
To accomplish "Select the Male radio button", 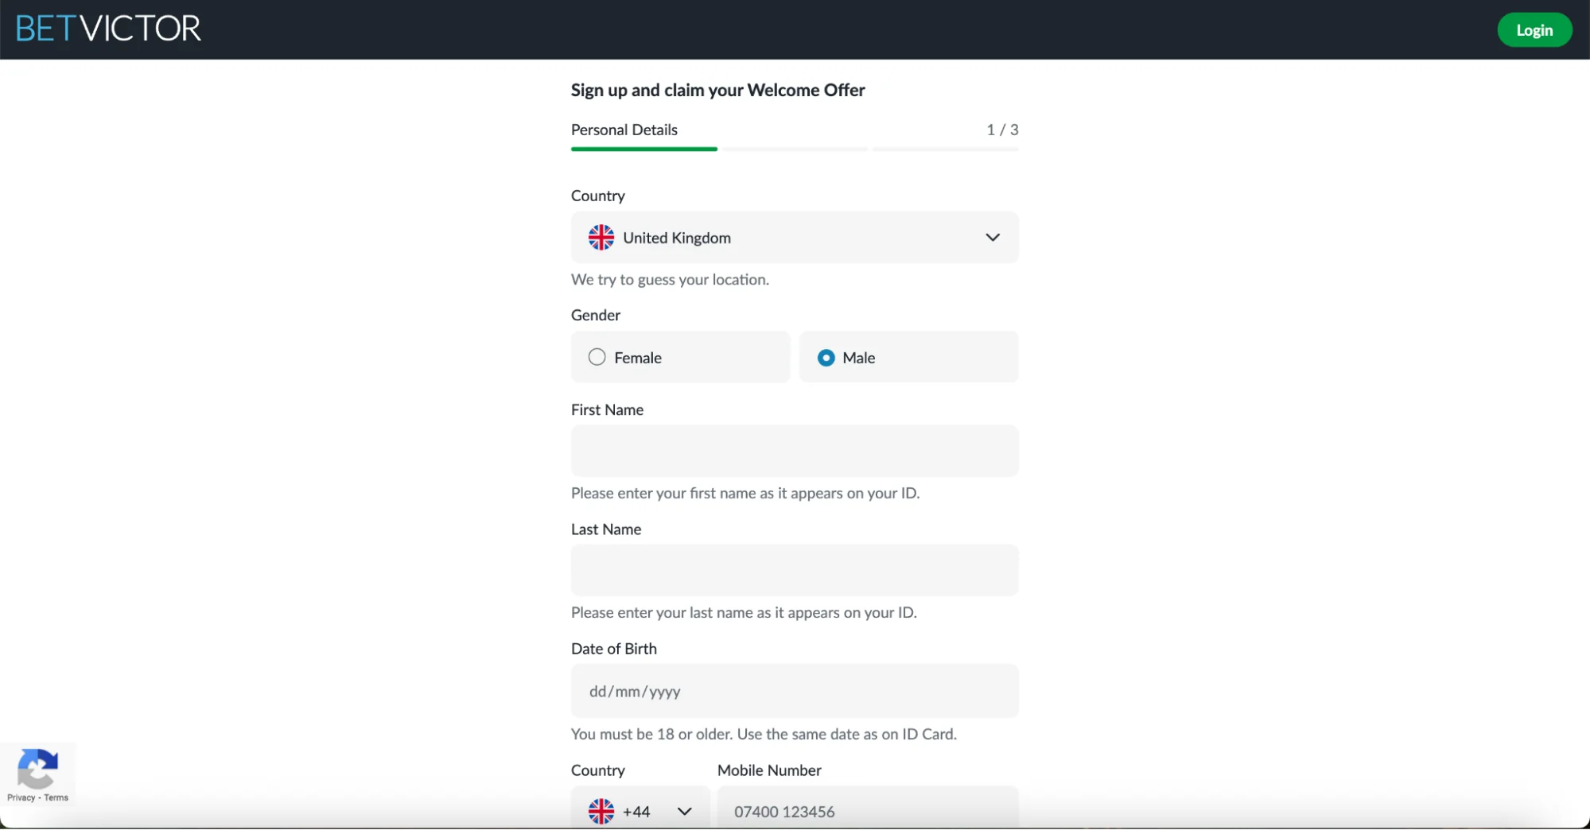I will pyautogui.click(x=826, y=358).
